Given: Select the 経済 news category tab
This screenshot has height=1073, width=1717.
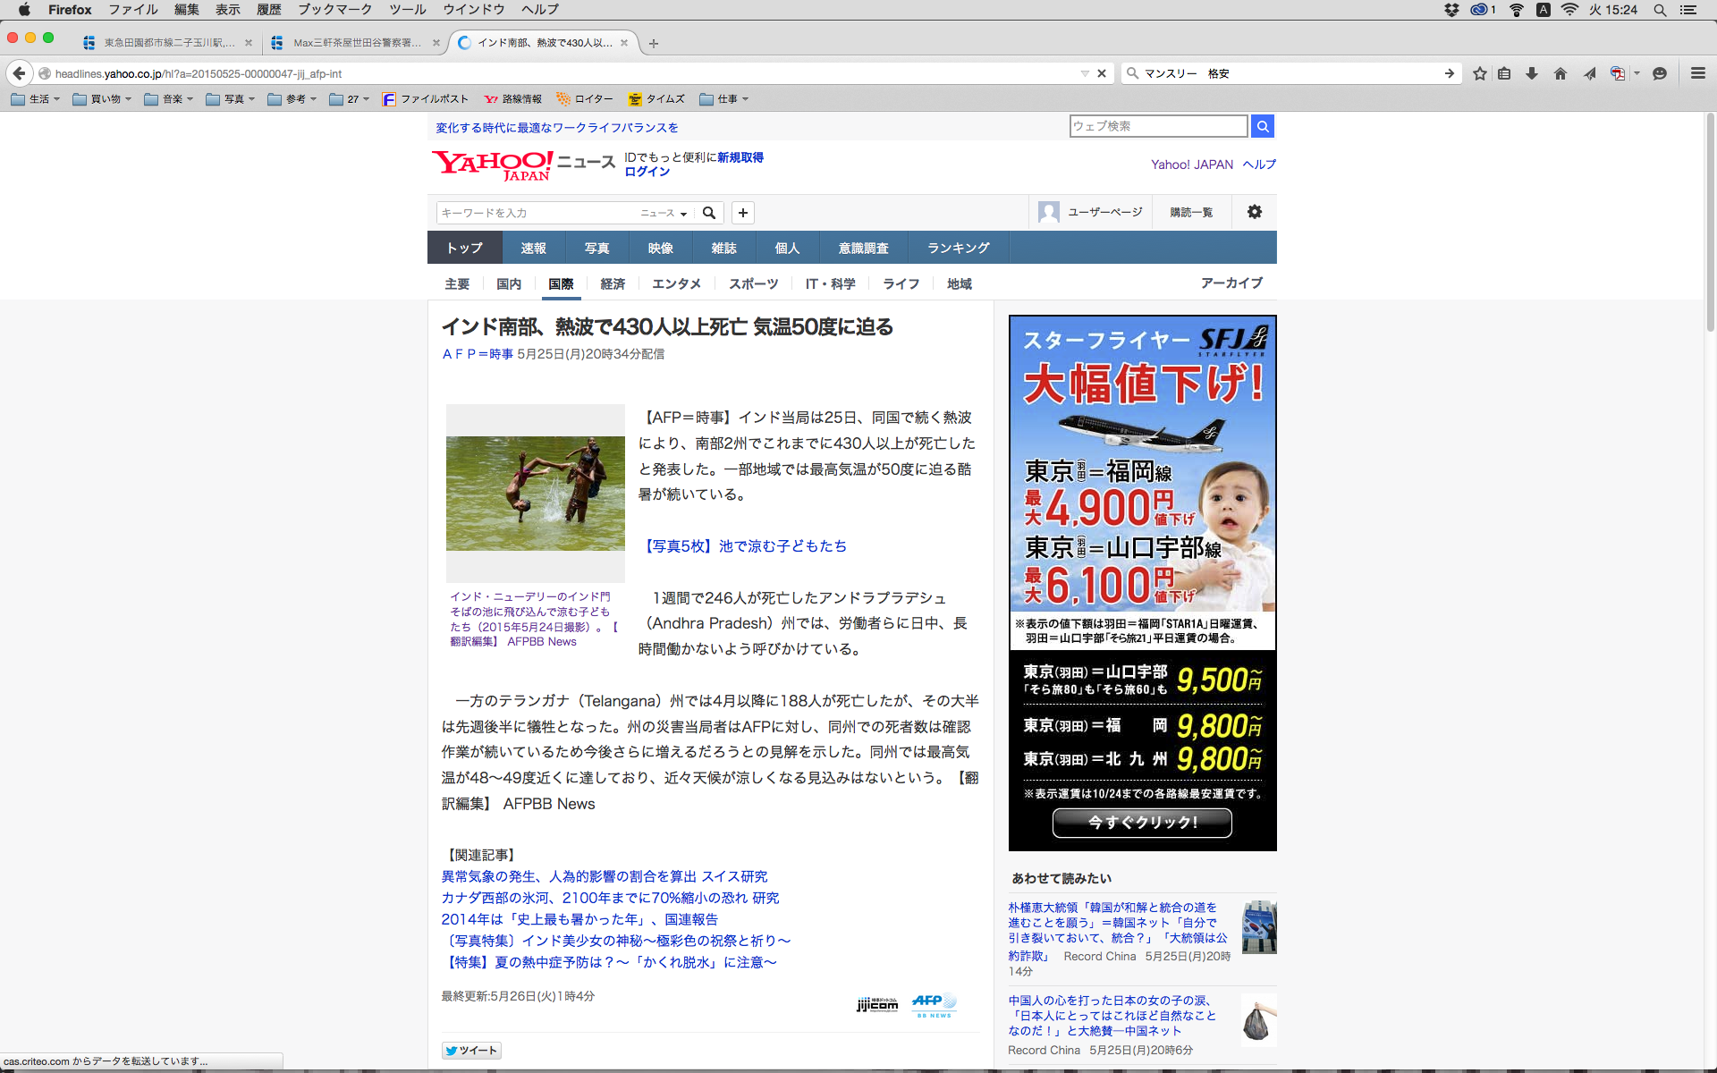Looking at the screenshot, I should point(613,283).
